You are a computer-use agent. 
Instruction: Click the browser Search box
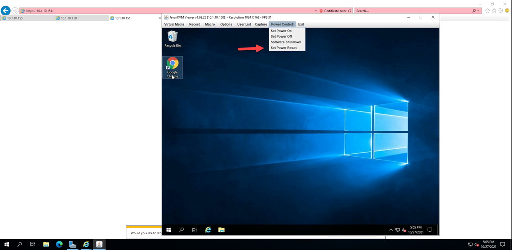click(x=413, y=11)
